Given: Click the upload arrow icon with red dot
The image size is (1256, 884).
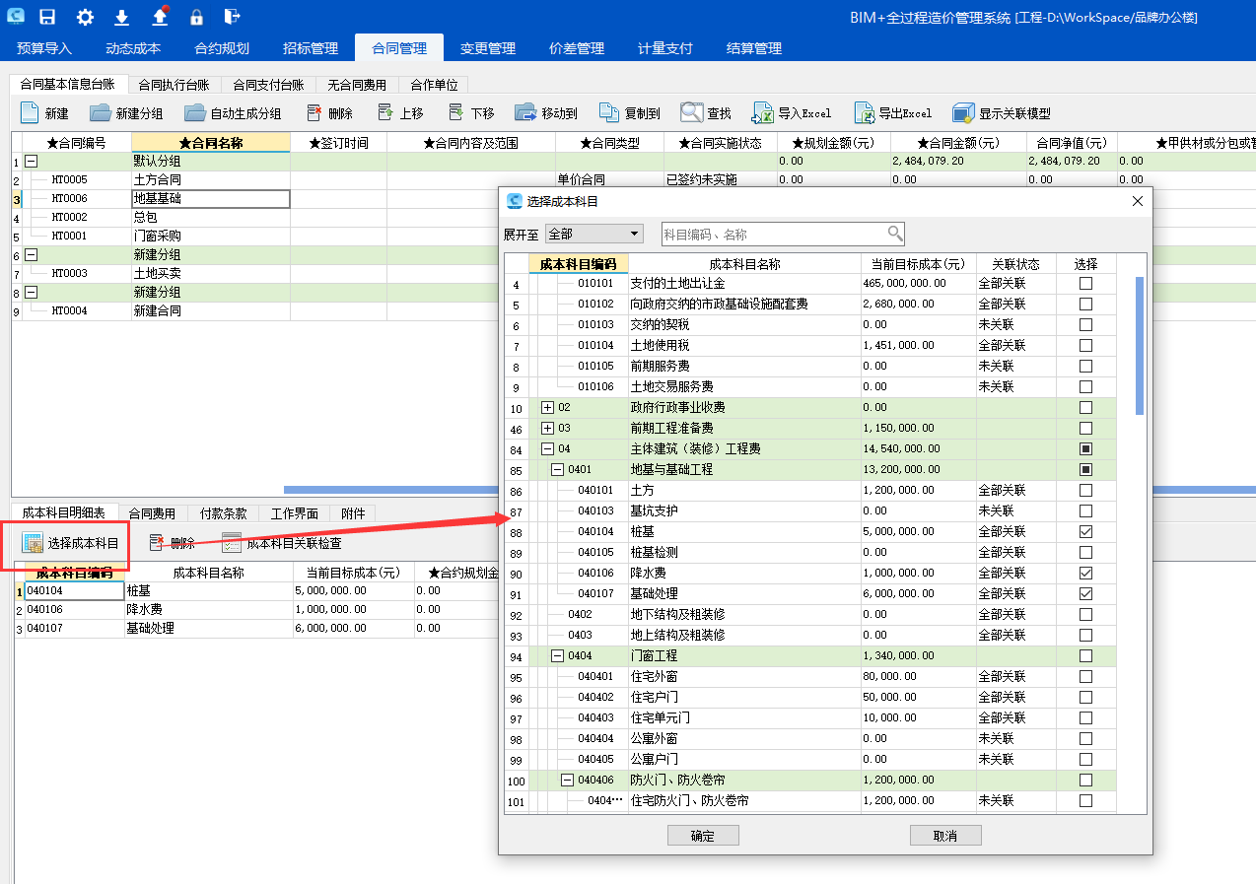Looking at the screenshot, I should coord(160,17).
